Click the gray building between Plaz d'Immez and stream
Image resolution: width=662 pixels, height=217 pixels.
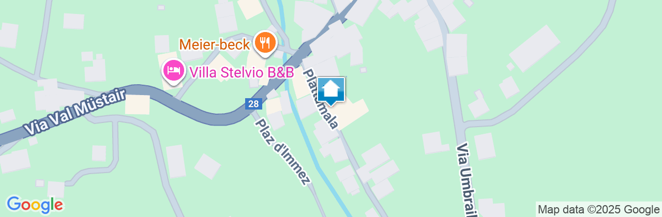click(275, 119)
